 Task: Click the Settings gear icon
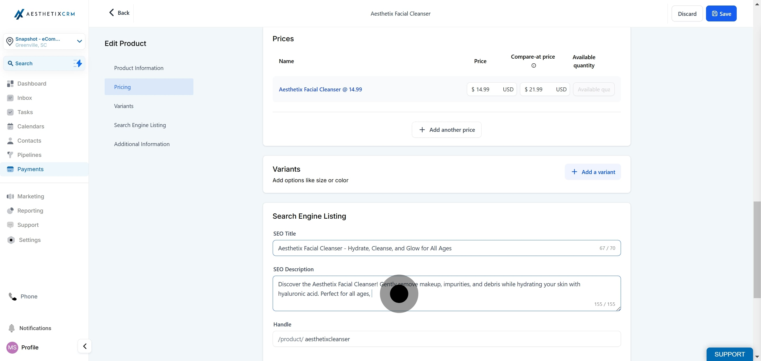[x=11, y=240]
